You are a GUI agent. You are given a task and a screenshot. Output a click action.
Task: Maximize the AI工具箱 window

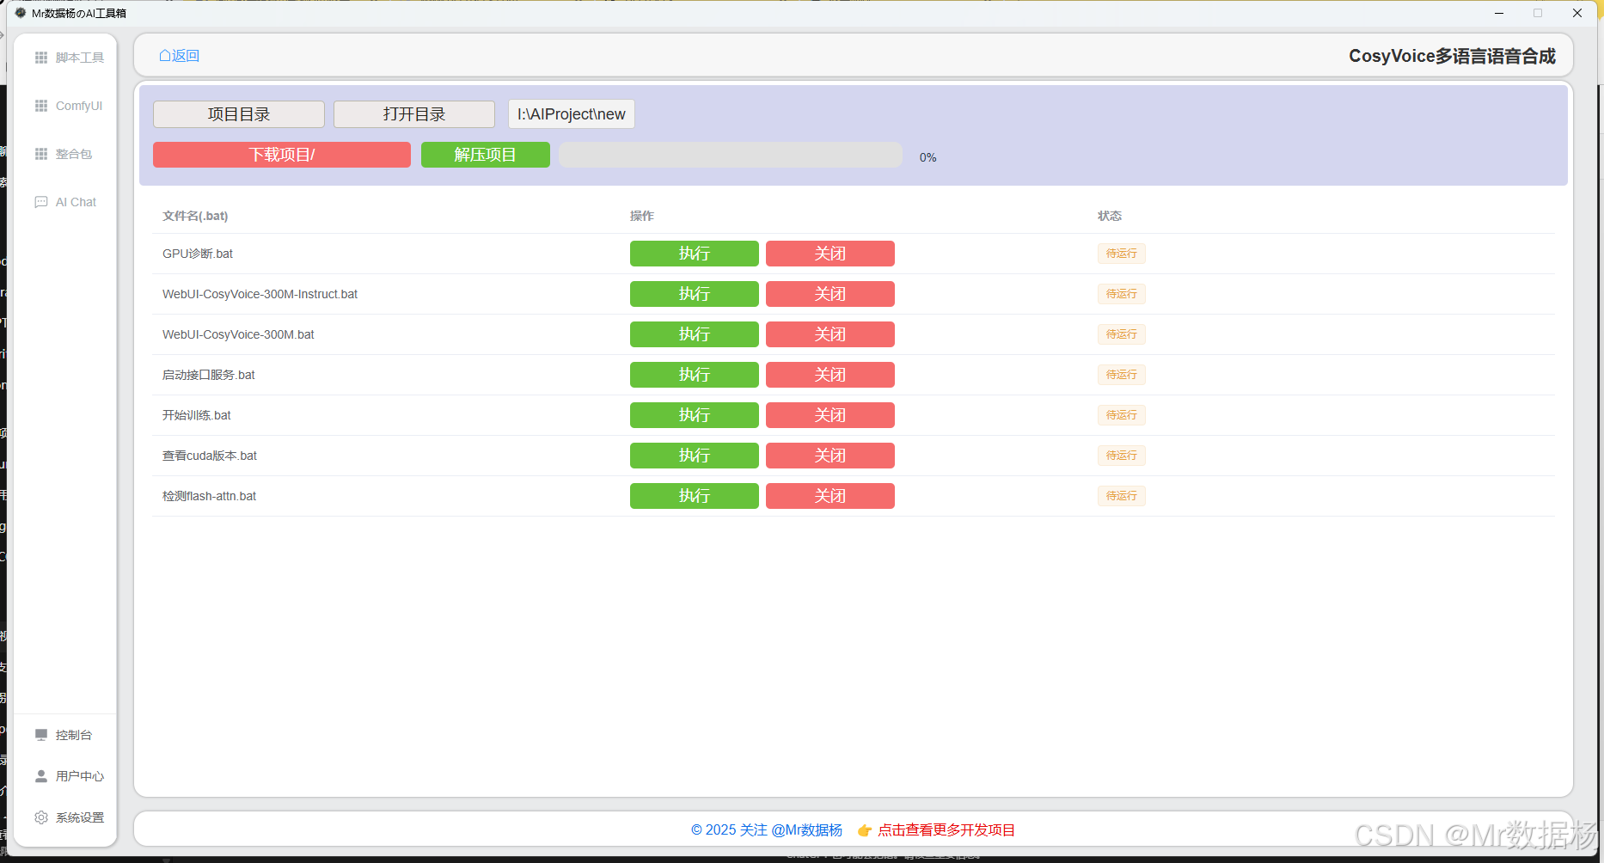point(1538,13)
